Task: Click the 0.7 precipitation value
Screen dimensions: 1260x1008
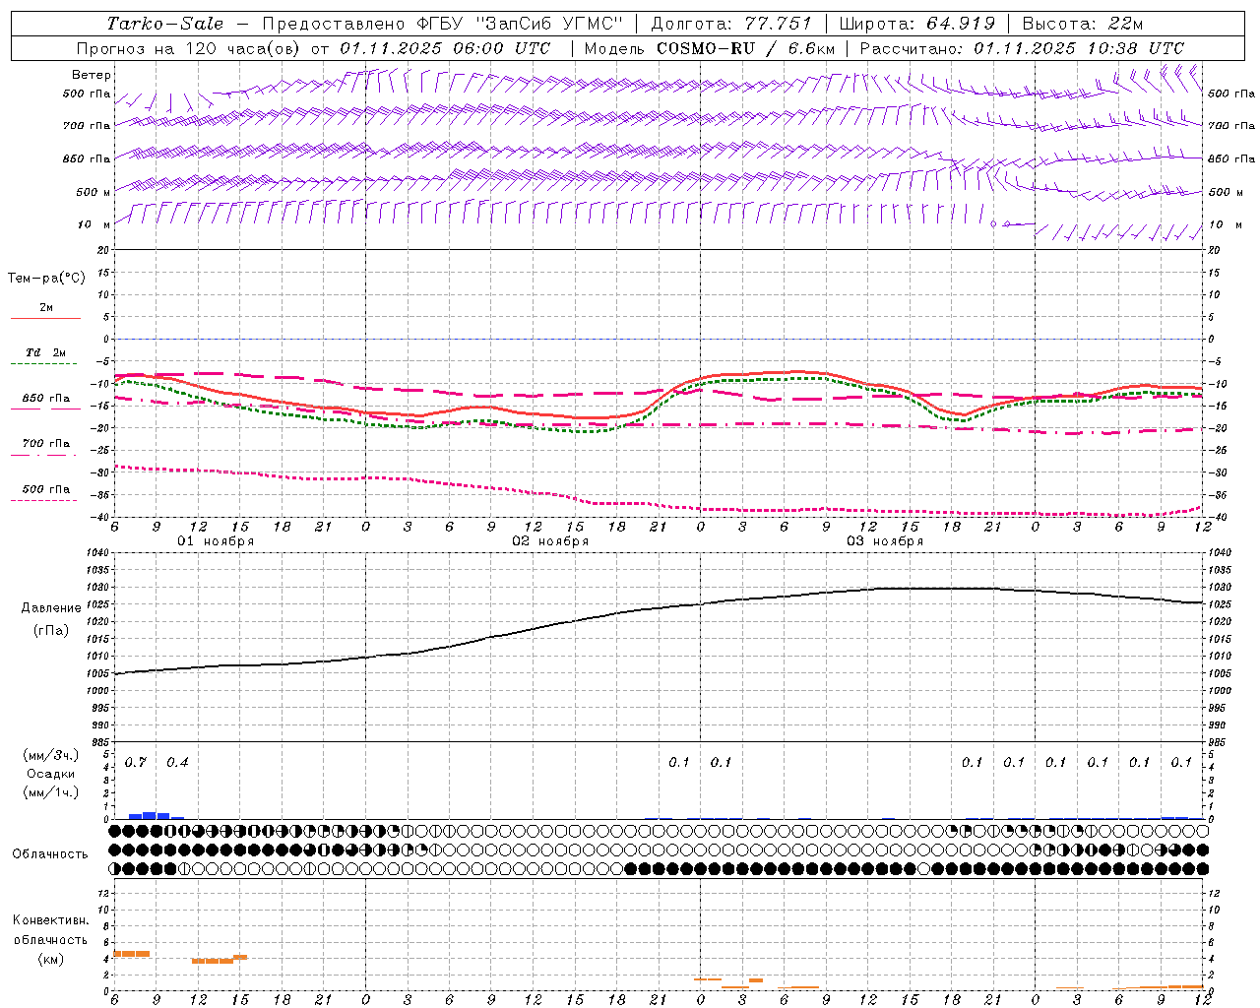Action: (x=136, y=763)
